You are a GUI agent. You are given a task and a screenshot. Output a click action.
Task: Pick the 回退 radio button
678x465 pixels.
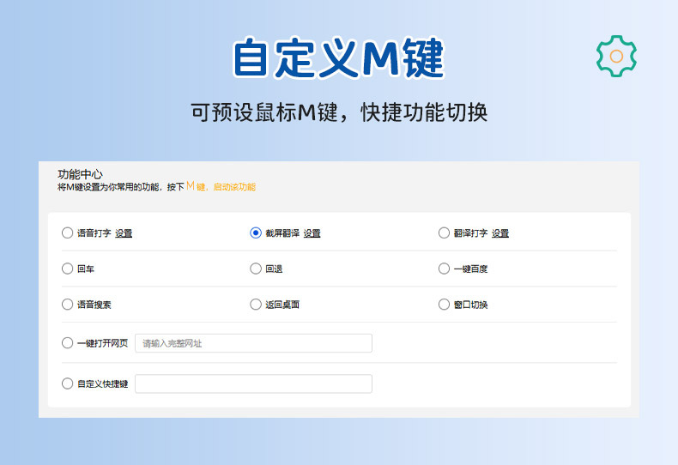pyautogui.click(x=256, y=269)
